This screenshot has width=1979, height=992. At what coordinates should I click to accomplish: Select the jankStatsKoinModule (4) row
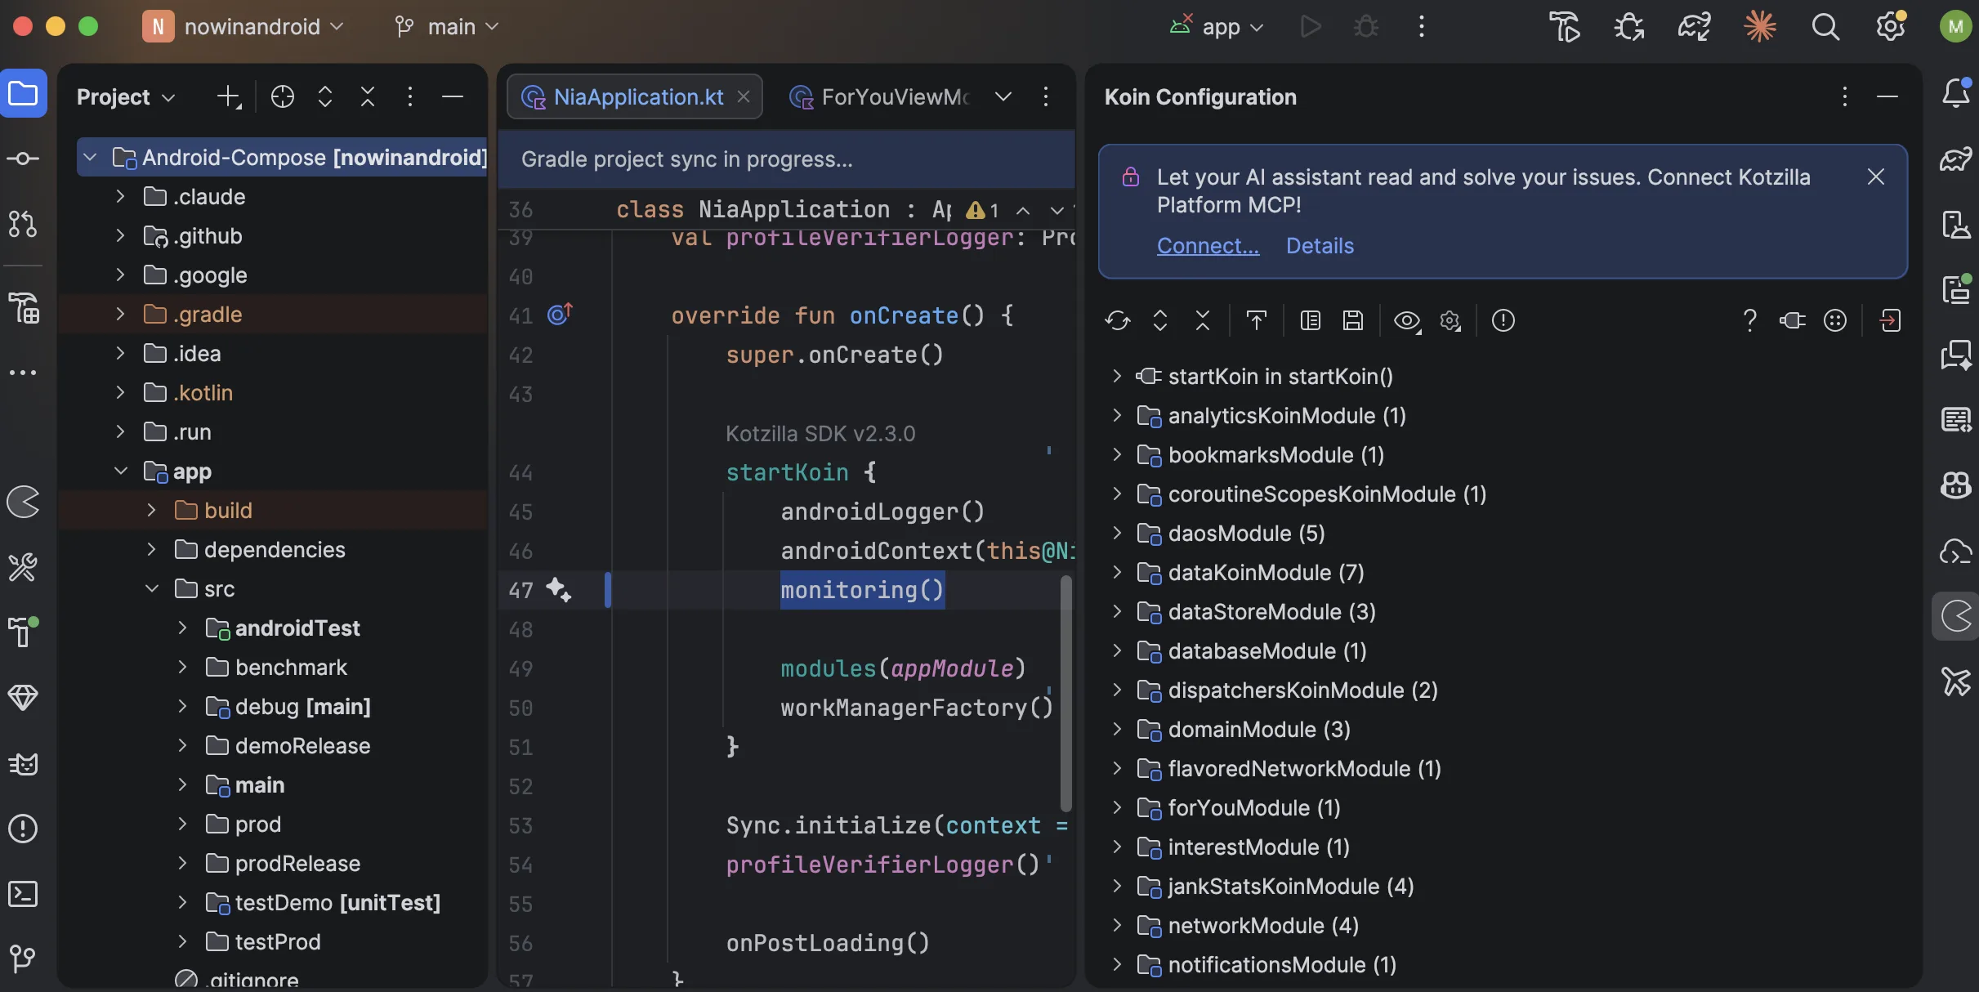1503,886
